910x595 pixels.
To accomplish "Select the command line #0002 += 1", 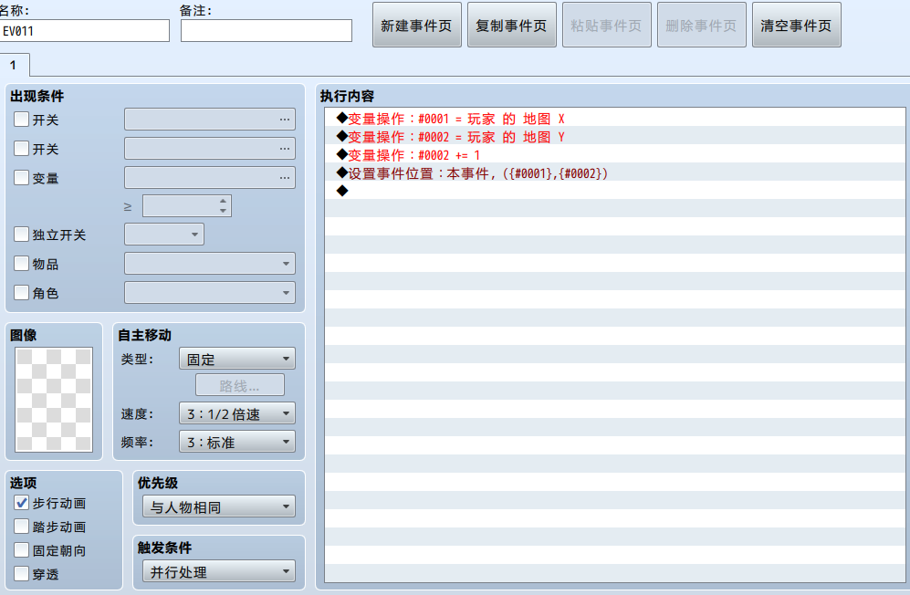I will point(615,155).
